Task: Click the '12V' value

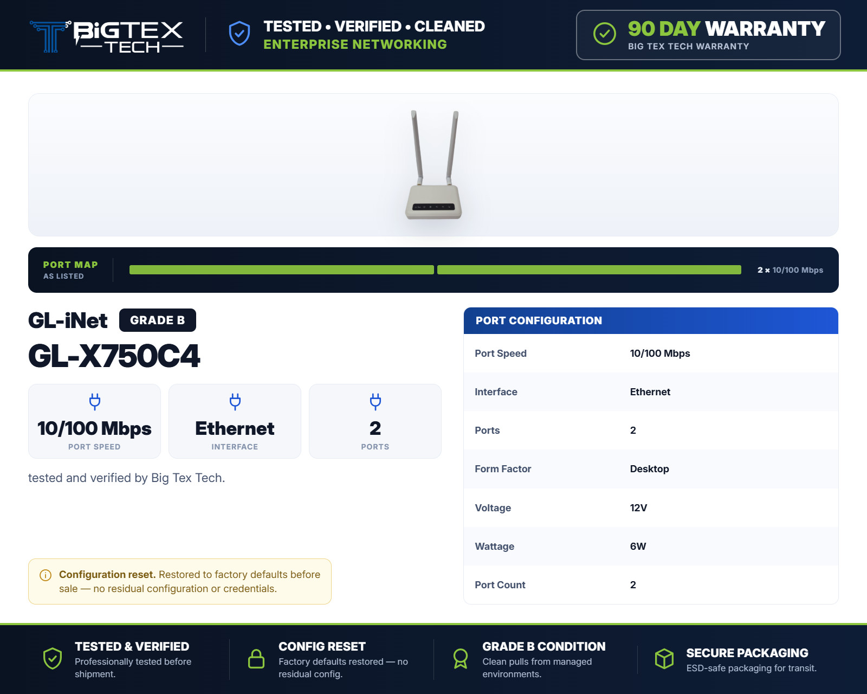Action: pyautogui.click(x=638, y=508)
